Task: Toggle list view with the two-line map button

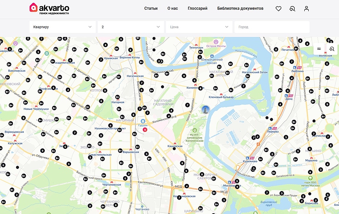Action: click(319, 49)
